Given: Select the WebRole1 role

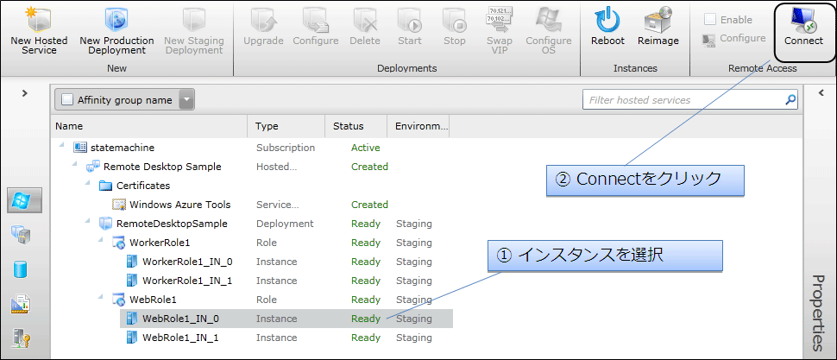Looking at the screenshot, I should click(x=153, y=300).
